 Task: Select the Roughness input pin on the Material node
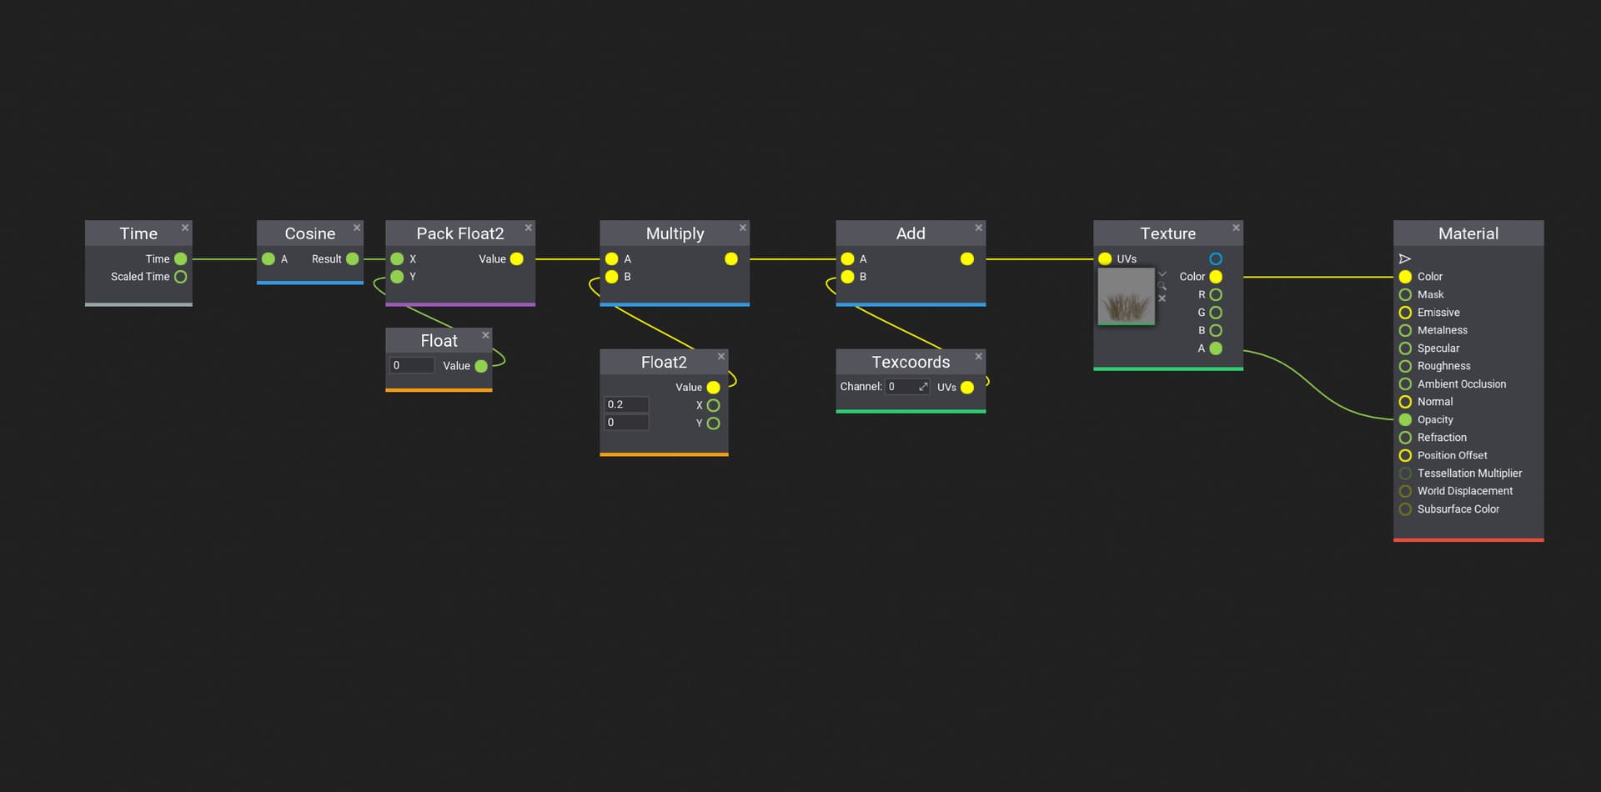(x=1405, y=366)
